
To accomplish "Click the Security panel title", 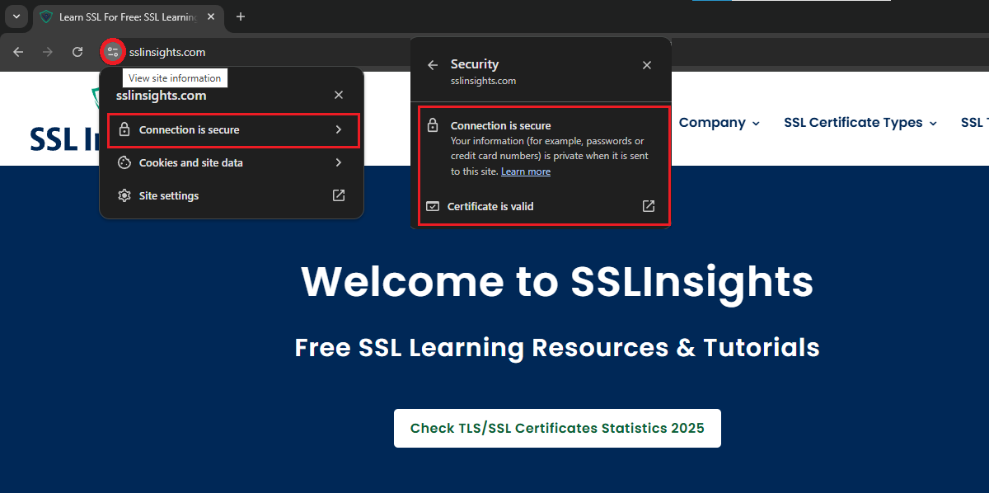I will (475, 64).
